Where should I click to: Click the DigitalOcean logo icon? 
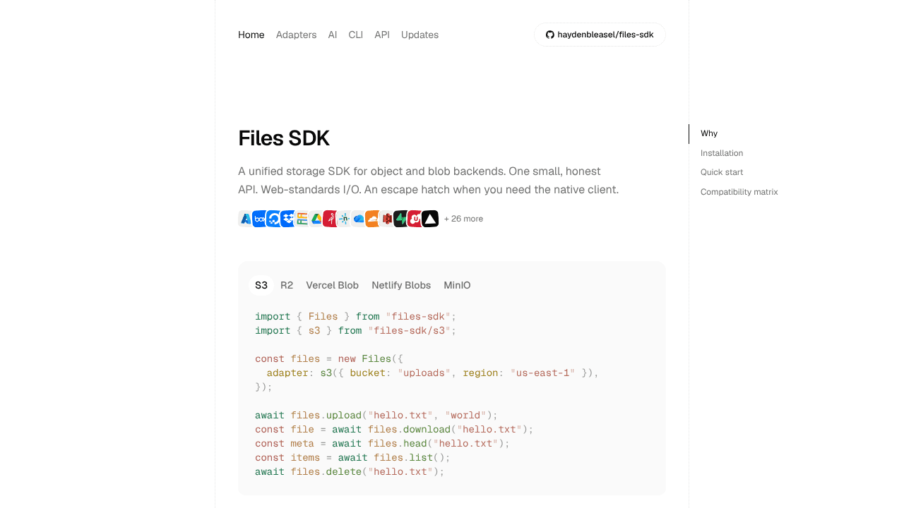coord(274,219)
